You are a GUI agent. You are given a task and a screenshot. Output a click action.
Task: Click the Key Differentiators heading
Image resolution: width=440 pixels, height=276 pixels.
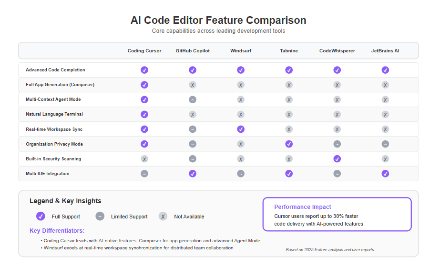(x=57, y=231)
